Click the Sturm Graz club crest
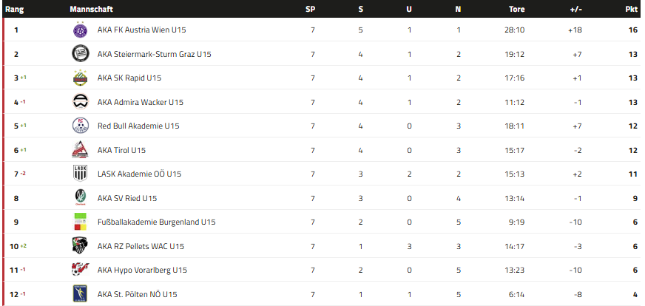645x306 pixels. (x=80, y=54)
